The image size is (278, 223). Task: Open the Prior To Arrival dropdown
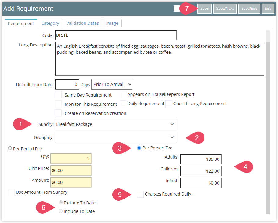112,84
